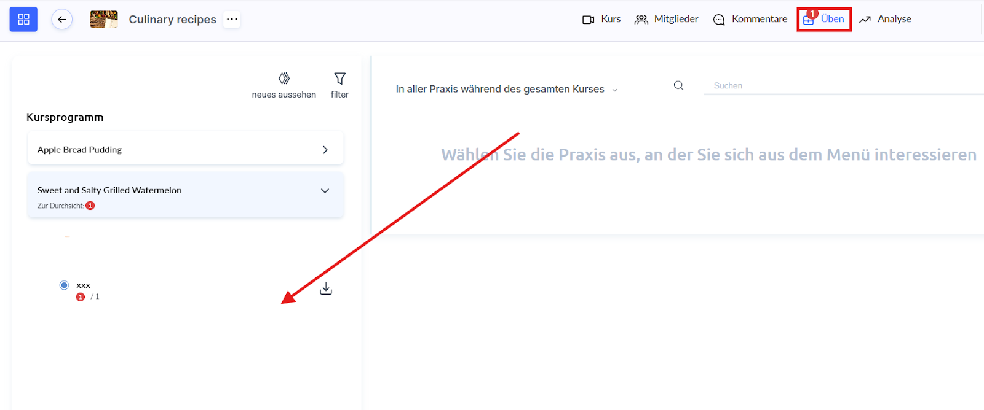Click the Culinary recipes course thumbnail

[x=103, y=20]
